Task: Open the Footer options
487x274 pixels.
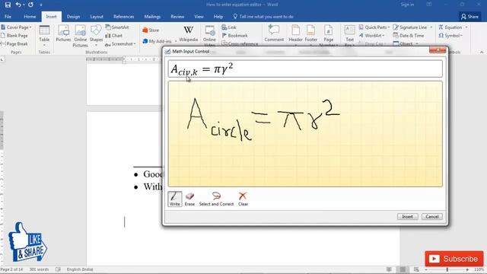Action: point(311,35)
